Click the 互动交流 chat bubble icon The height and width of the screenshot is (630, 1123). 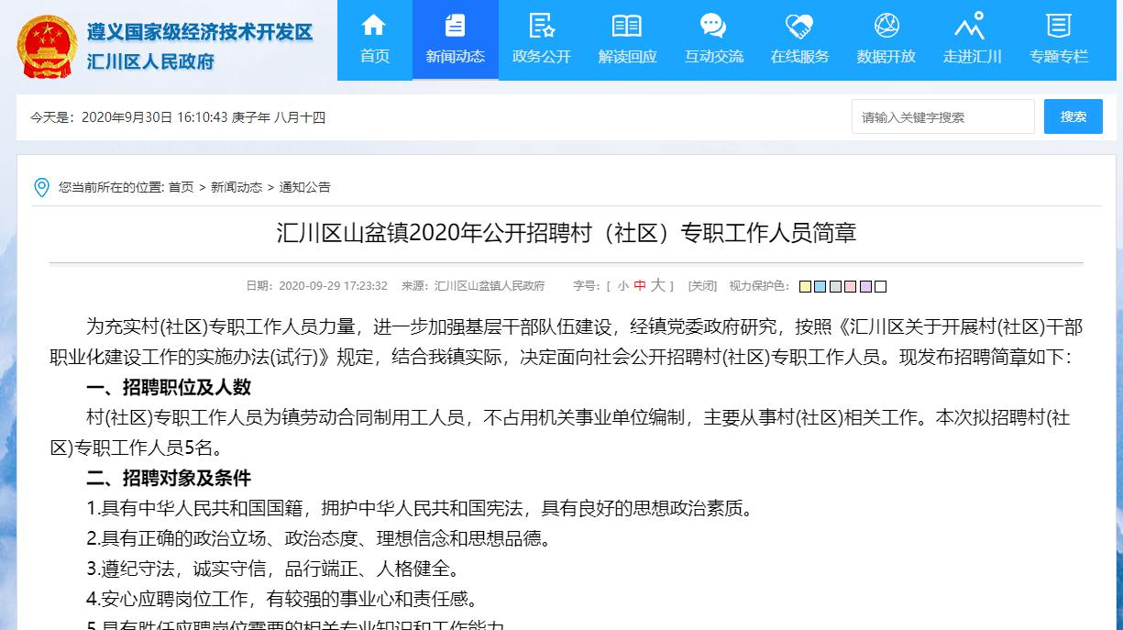[713, 28]
